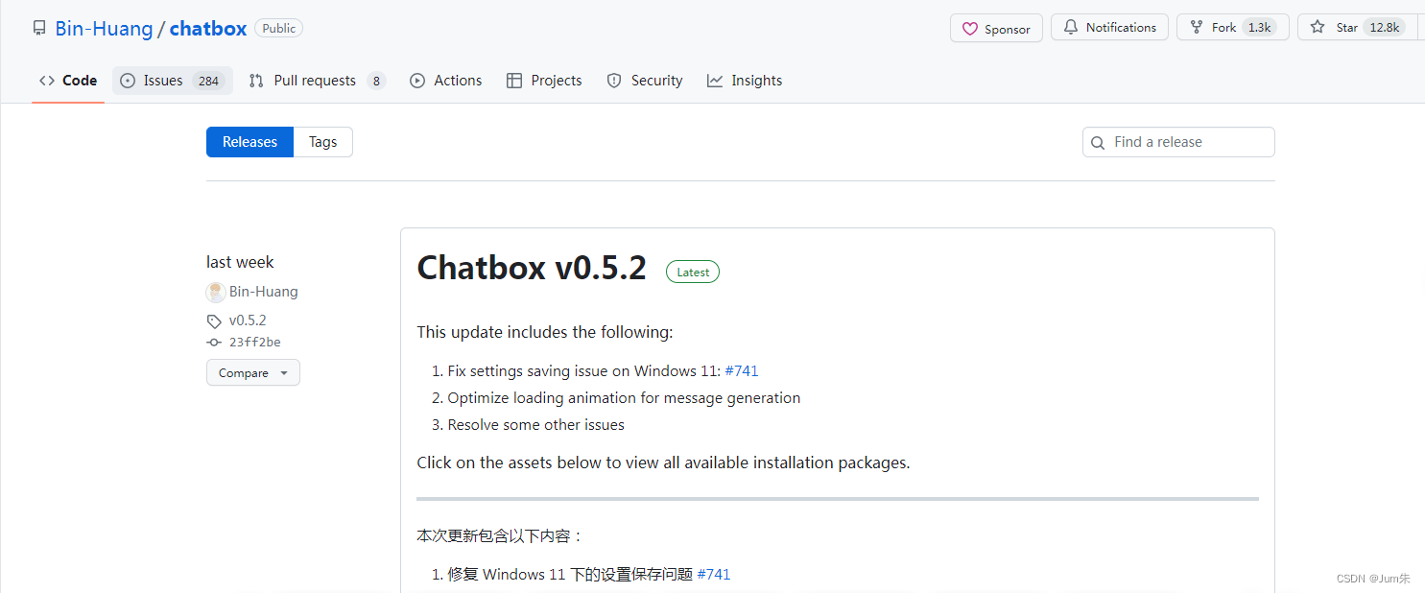Switch to the Code tab
This screenshot has height=593, width=1425.
click(68, 81)
